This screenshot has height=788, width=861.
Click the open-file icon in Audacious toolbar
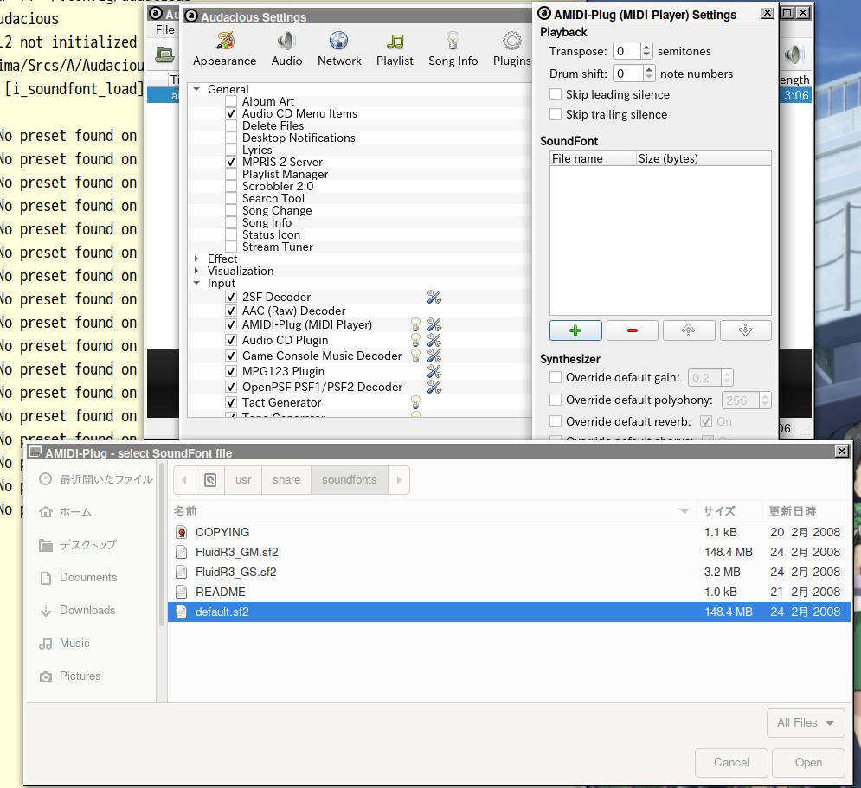164,54
